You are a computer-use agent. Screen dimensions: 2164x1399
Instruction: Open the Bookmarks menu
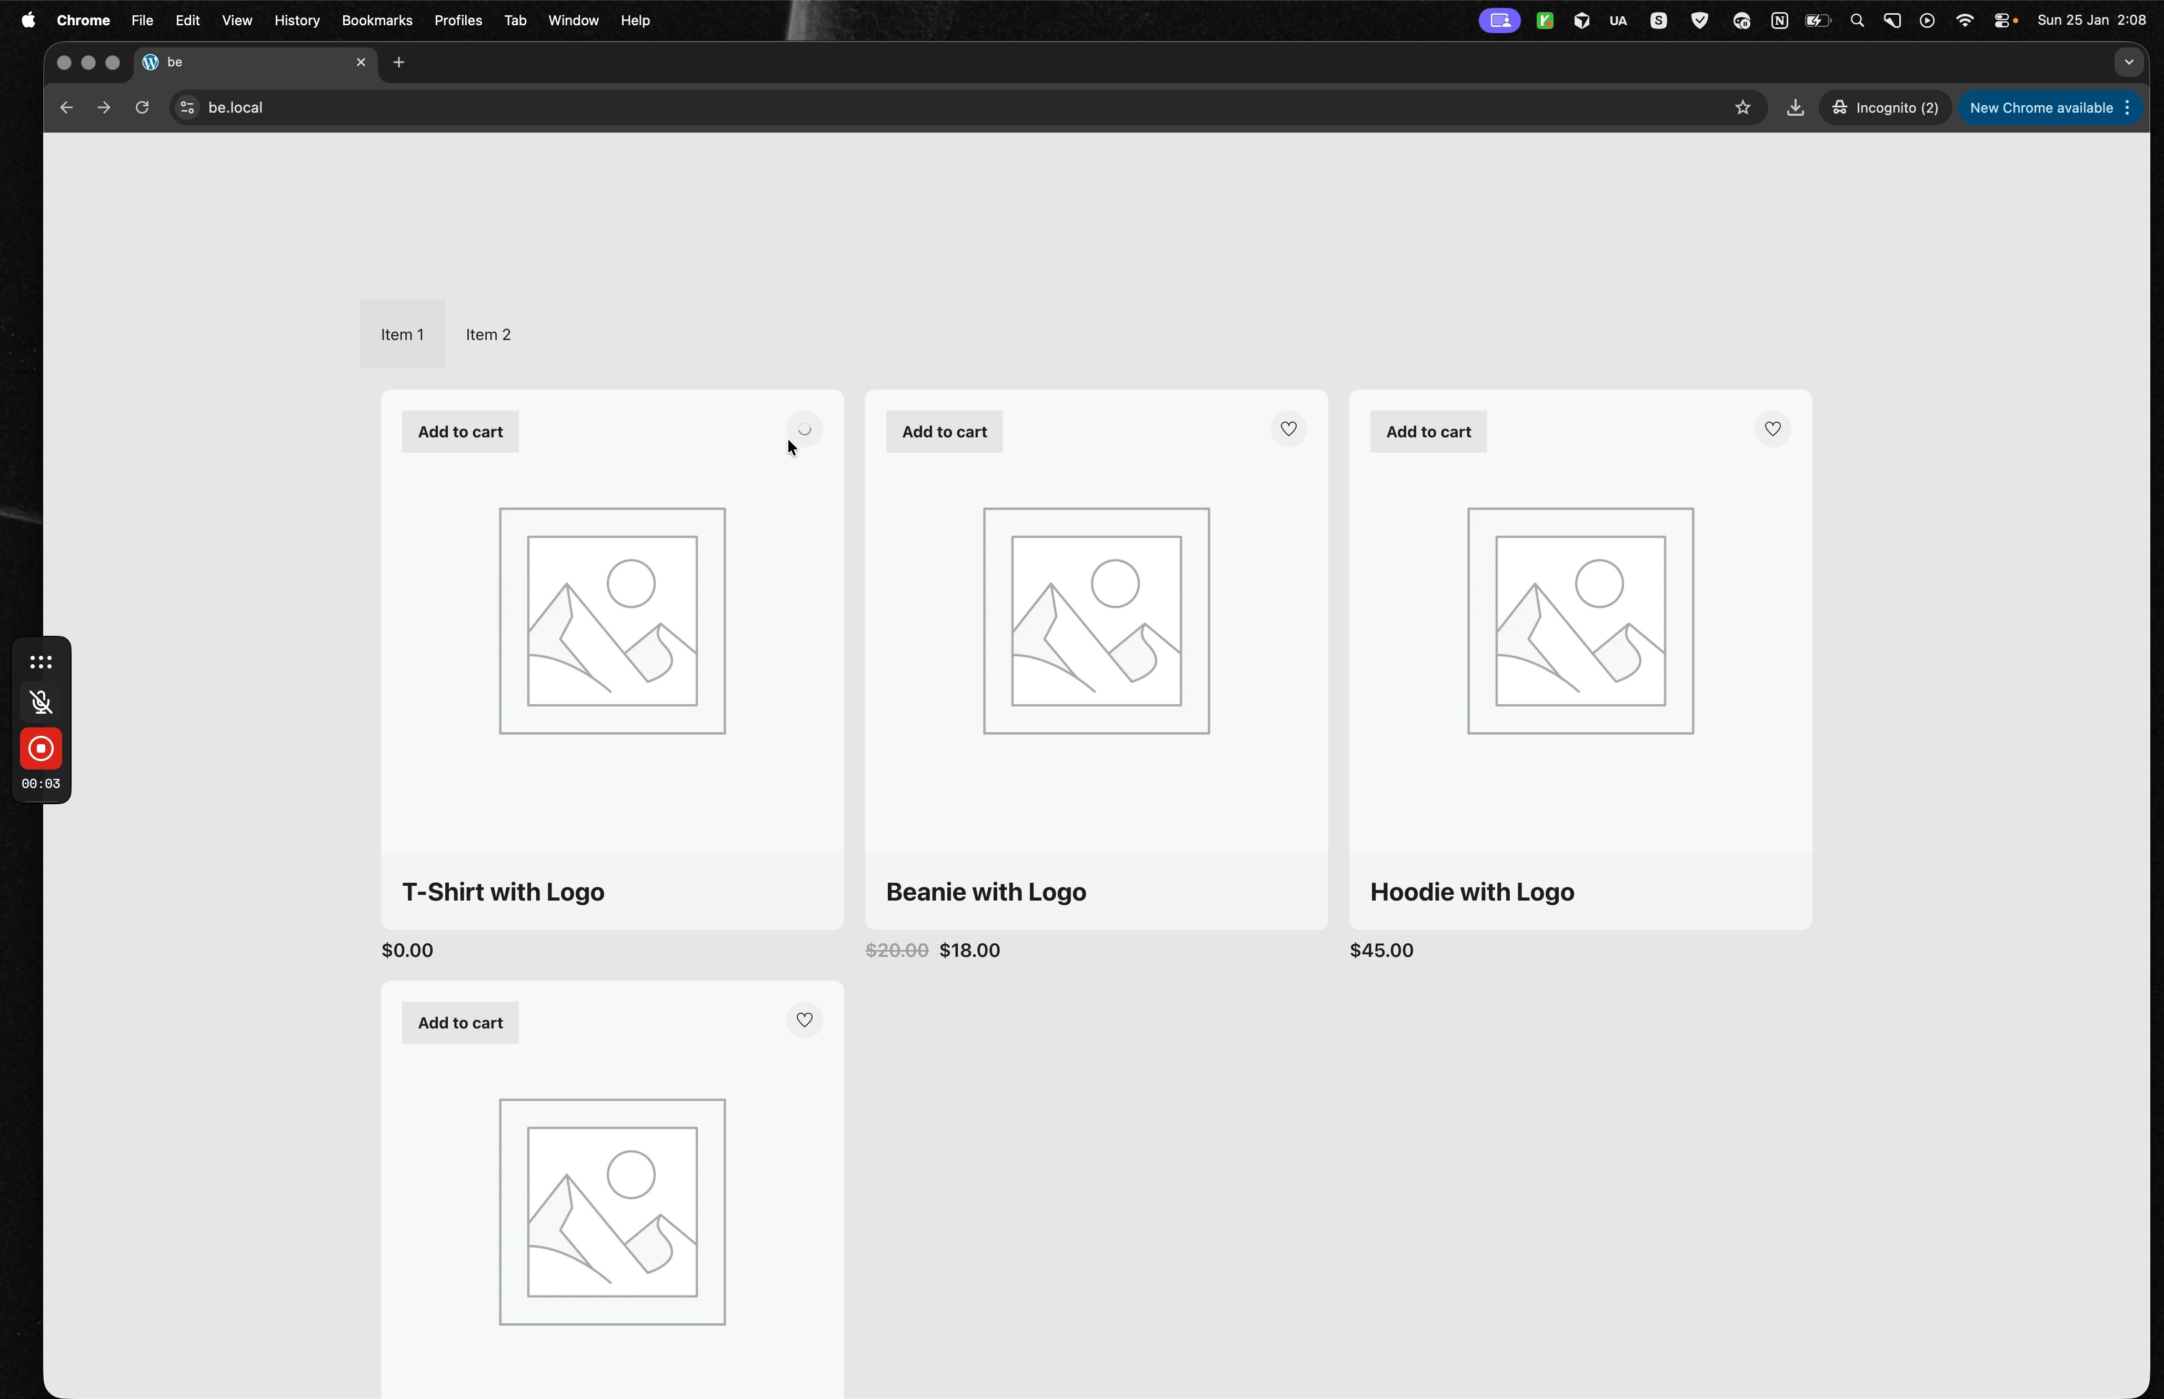(377, 20)
